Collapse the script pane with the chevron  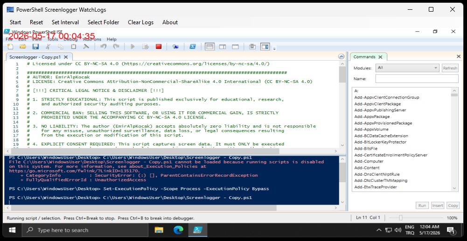(x=341, y=57)
